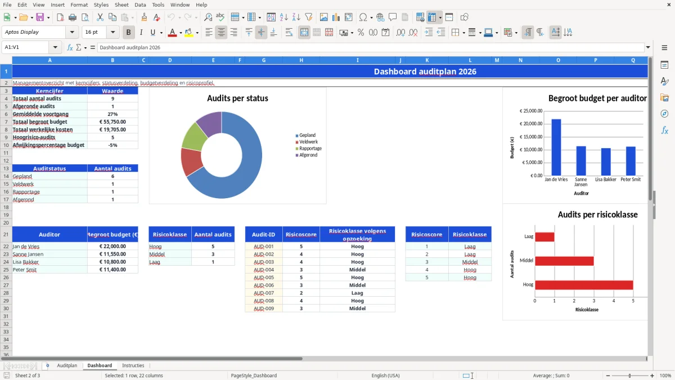The width and height of the screenshot is (675, 380).
Task: Expand the Name Box dropdown
Action: pyautogui.click(x=55, y=48)
